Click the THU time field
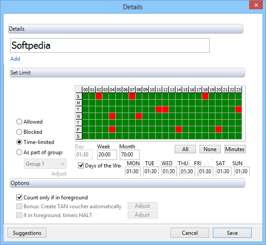 click(187, 171)
